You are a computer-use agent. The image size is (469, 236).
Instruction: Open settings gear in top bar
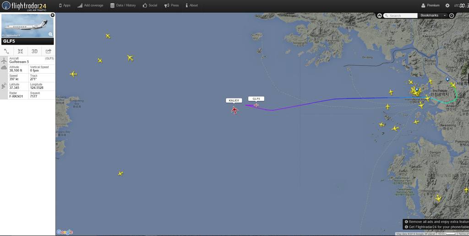tap(447, 5)
